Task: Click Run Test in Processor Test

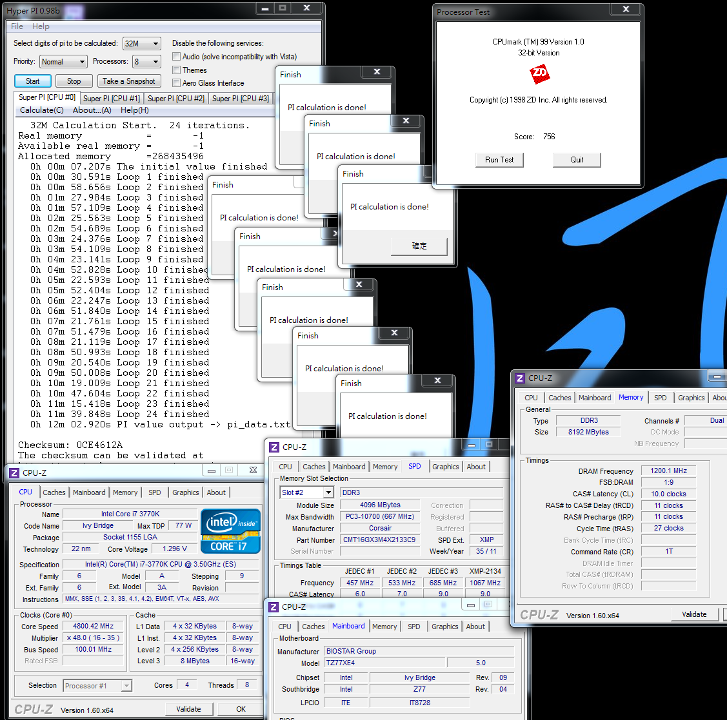Action: pos(499,160)
